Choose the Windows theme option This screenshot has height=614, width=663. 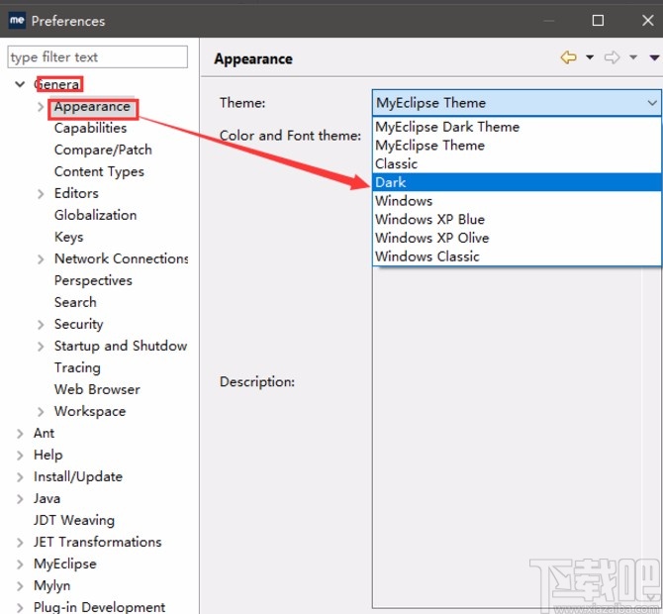click(517, 201)
